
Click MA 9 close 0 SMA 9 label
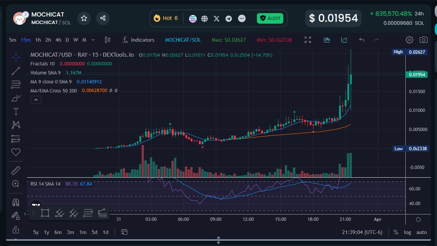(51, 82)
